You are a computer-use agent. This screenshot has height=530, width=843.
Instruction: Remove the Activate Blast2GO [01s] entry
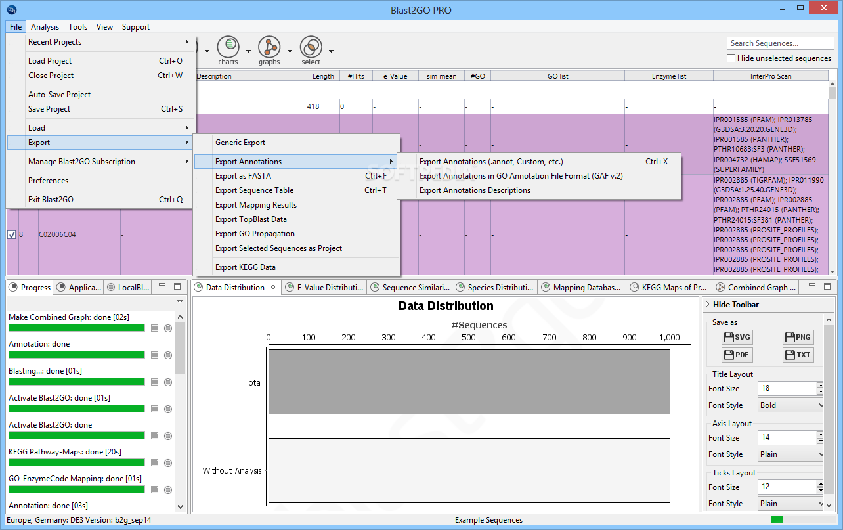(x=168, y=409)
